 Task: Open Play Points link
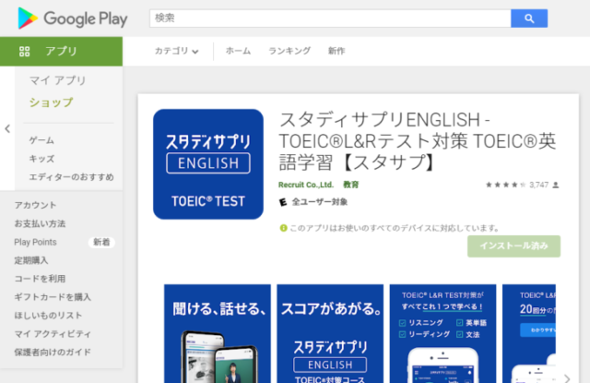(x=35, y=242)
